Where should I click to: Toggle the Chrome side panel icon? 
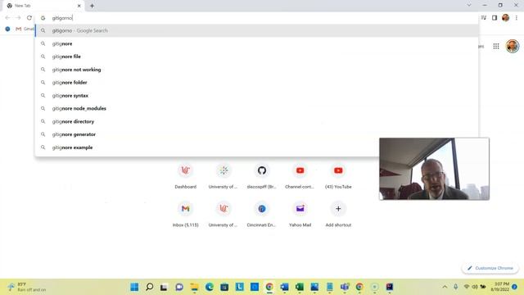tap(495, 18)
